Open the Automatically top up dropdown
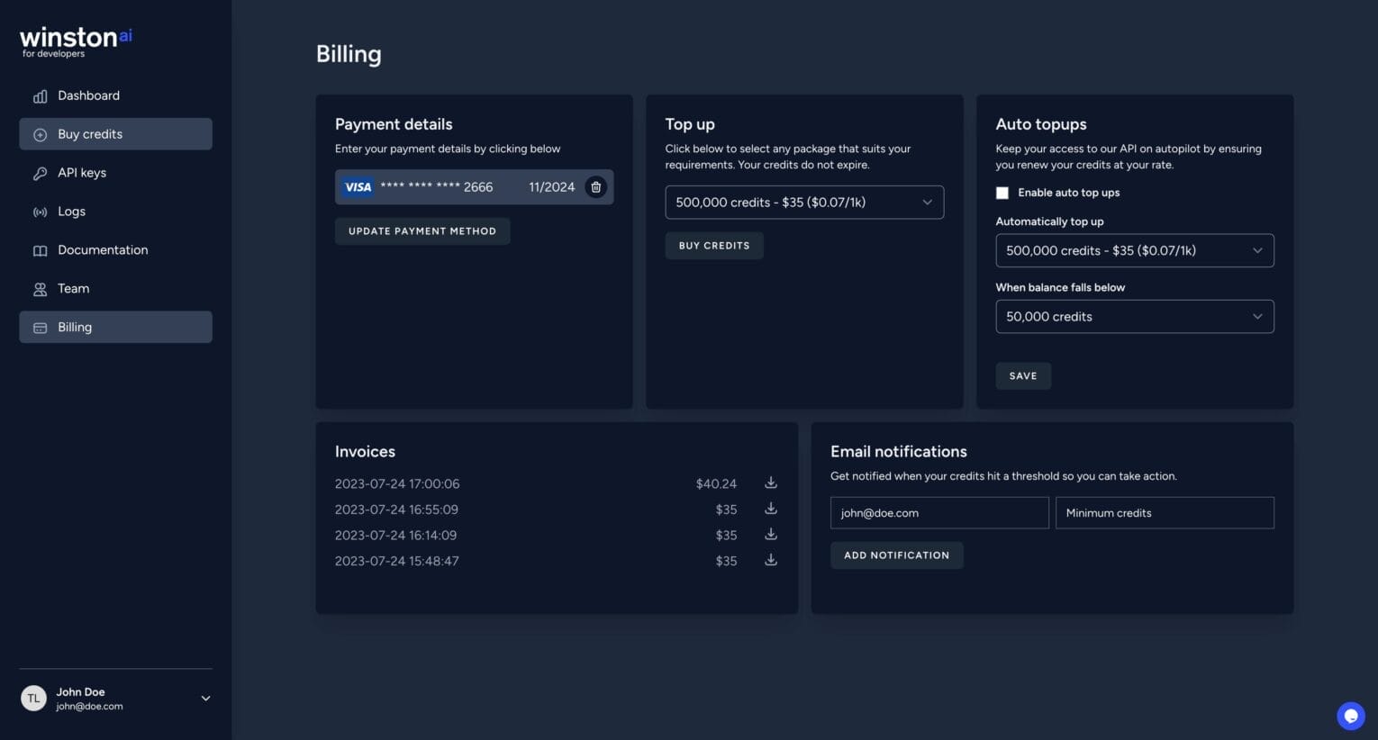The height and width of the screenshot is (740, 1378). coord(1134,250)
